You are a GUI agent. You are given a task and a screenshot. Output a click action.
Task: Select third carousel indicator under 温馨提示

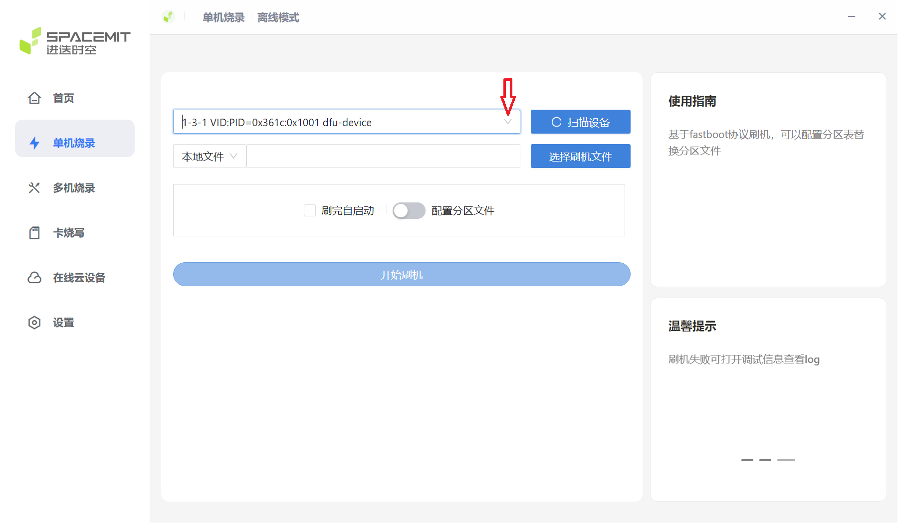[x=786, y=460]
